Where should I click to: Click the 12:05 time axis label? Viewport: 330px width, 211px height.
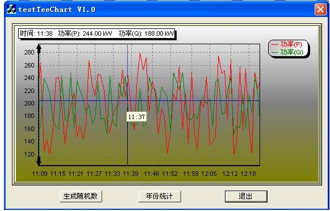click(209, 174)
